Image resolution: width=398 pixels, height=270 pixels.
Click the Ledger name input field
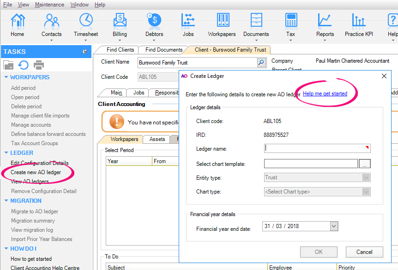pos(317,148)
